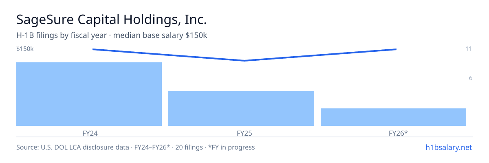Click the FY24 filings bar
Viewport: 489px width, 163px height.
pos(89,94)
